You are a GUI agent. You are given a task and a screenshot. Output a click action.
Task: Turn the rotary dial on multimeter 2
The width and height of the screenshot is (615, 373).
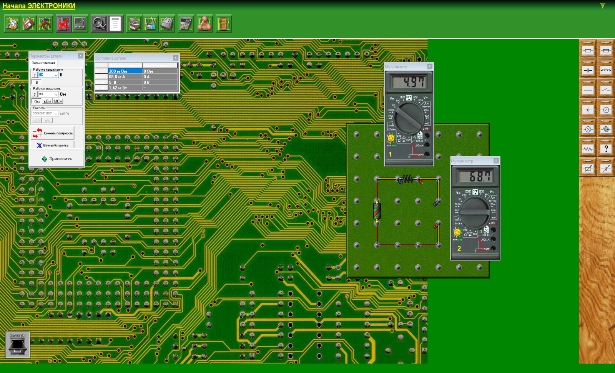(x=475, y=212)
